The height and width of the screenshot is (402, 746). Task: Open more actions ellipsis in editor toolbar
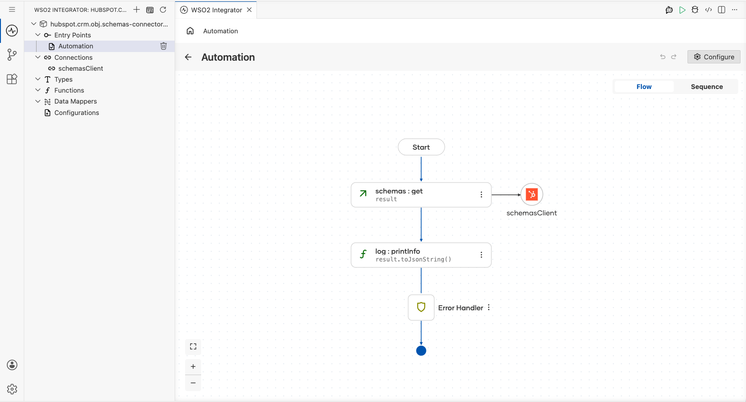pos(735,10)
